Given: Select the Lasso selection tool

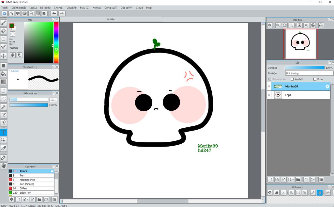Looking at the screenshot, I should click(x=3, y=99).
